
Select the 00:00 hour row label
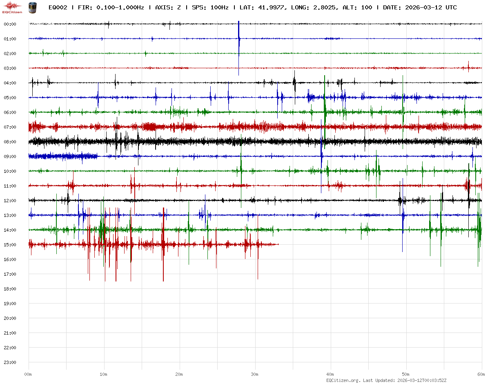(x=10, y=24)
